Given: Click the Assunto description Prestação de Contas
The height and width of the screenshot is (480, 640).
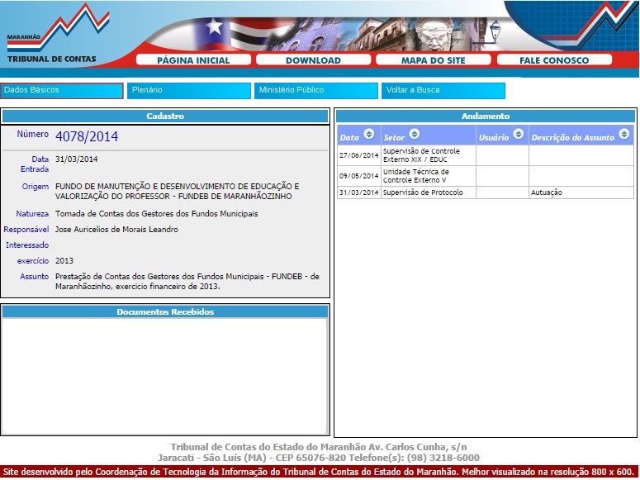Looking at the screenshot, I should point(187,282).
